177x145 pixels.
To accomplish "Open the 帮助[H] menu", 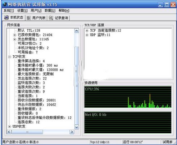I will pos(64,11).
